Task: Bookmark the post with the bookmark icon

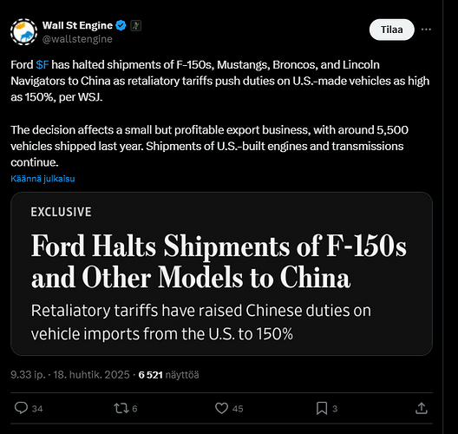Action: tap(322, 408)
